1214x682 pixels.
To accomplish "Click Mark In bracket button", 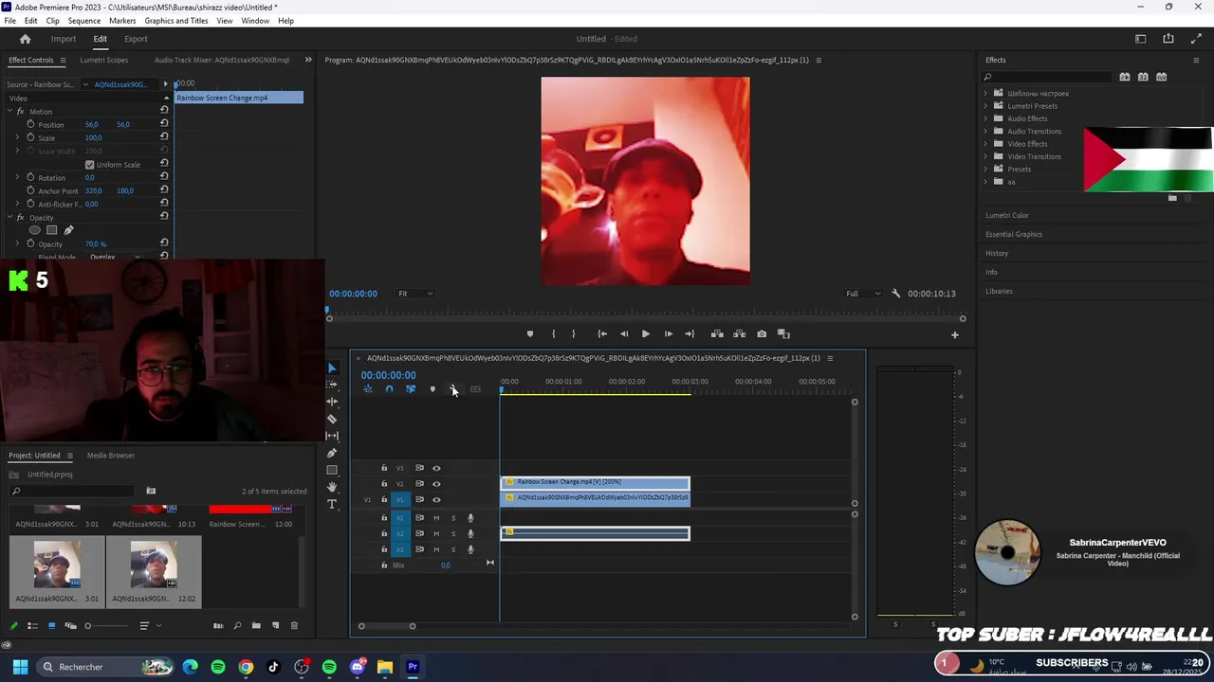I will coord(553,333).
